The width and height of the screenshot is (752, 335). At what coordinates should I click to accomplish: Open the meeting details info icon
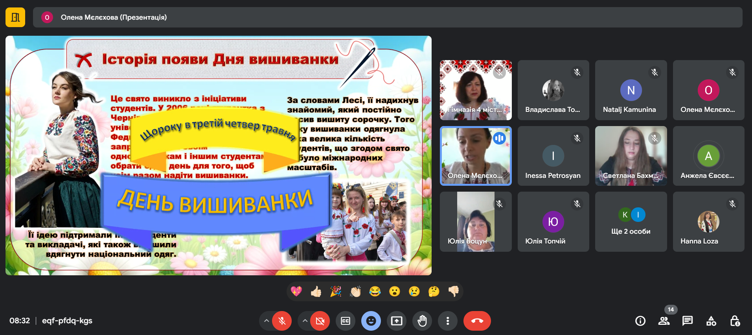point(640,321)
